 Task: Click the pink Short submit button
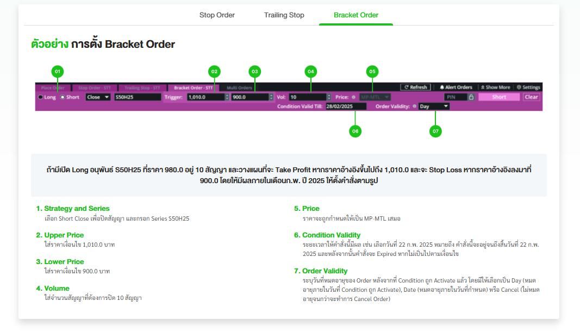click(499, 97)
